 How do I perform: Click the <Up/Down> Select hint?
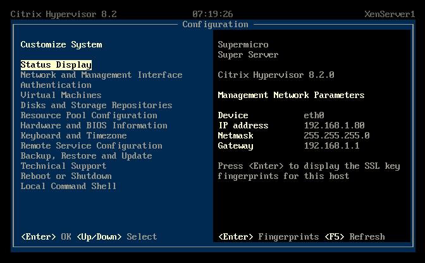116,237
